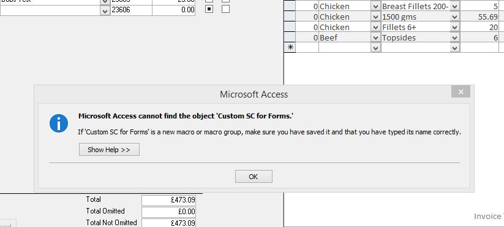
Task: Open dropdown next to 1500 gms
Action: pos(454,17)
